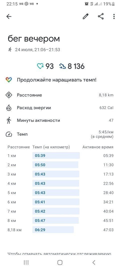
Task: Tap the steps icon next to 8 136
Action: (62, 66)
